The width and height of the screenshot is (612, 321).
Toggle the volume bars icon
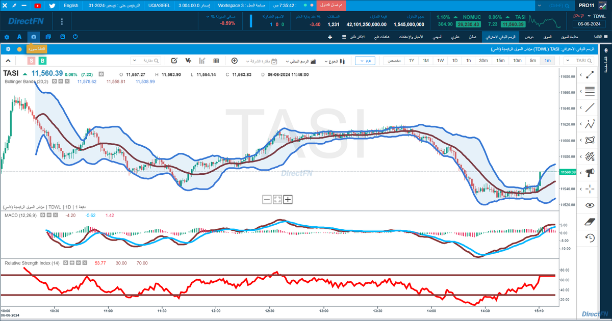(x=202, y=61)
